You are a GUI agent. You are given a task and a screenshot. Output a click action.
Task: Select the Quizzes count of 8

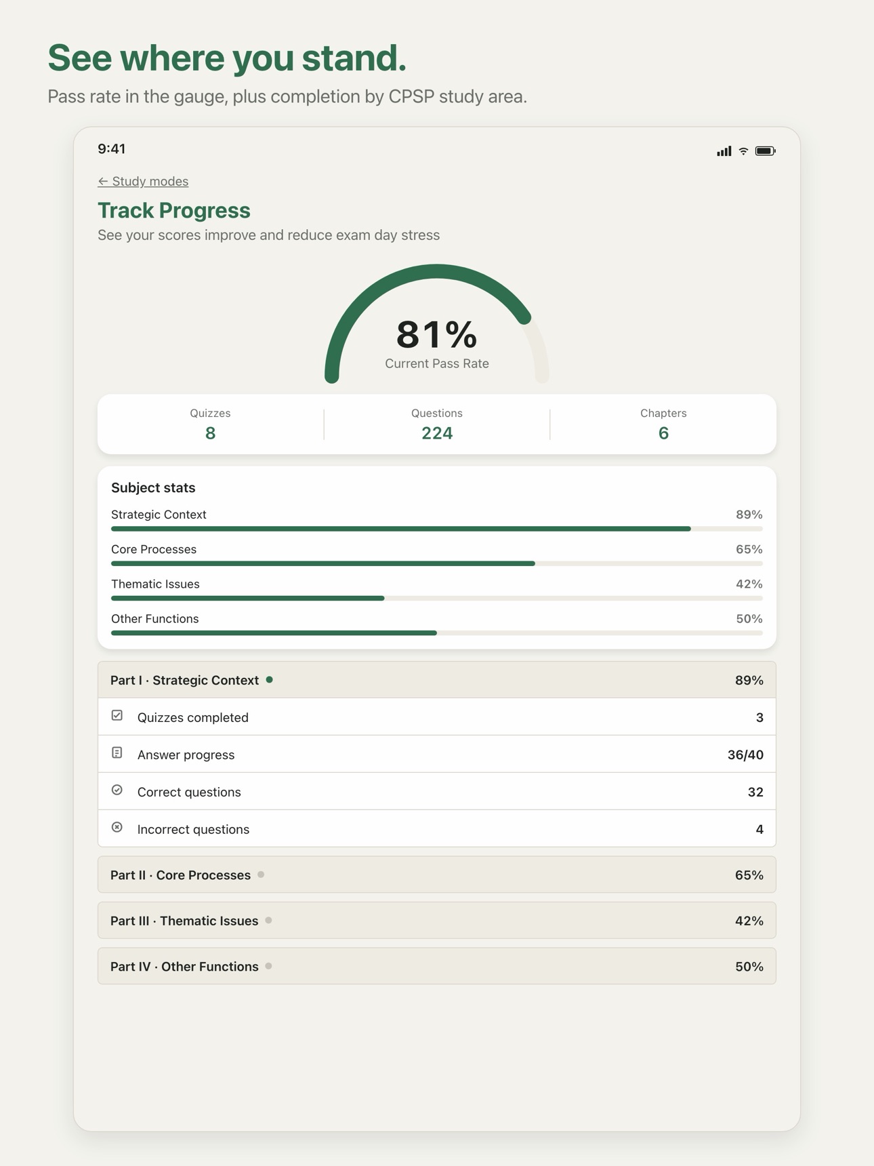coord(210,433)
